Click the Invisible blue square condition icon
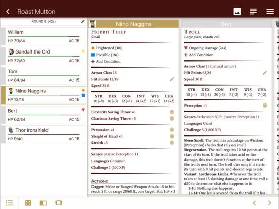Image resolution: width=279 pixels, height=209 pixels. click(x=92, y=55)
